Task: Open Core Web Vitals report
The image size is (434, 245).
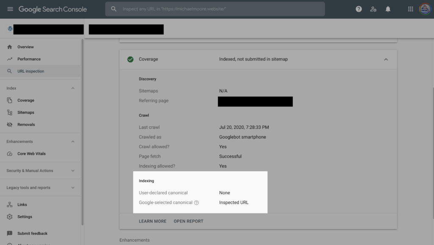Action: 40,154
